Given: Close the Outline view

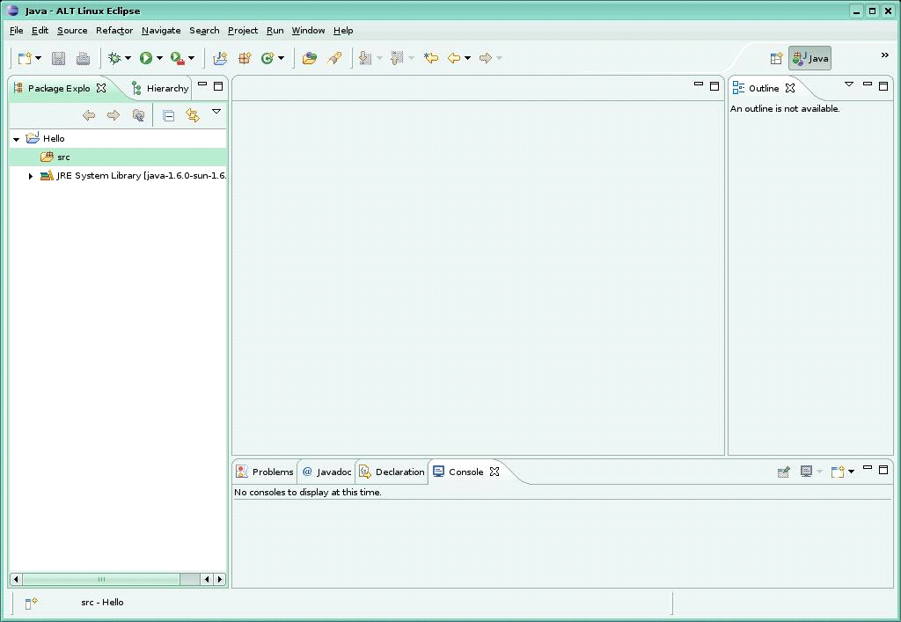Looking at the screenshot, I should pyautogui.click(x=790, y=88).
